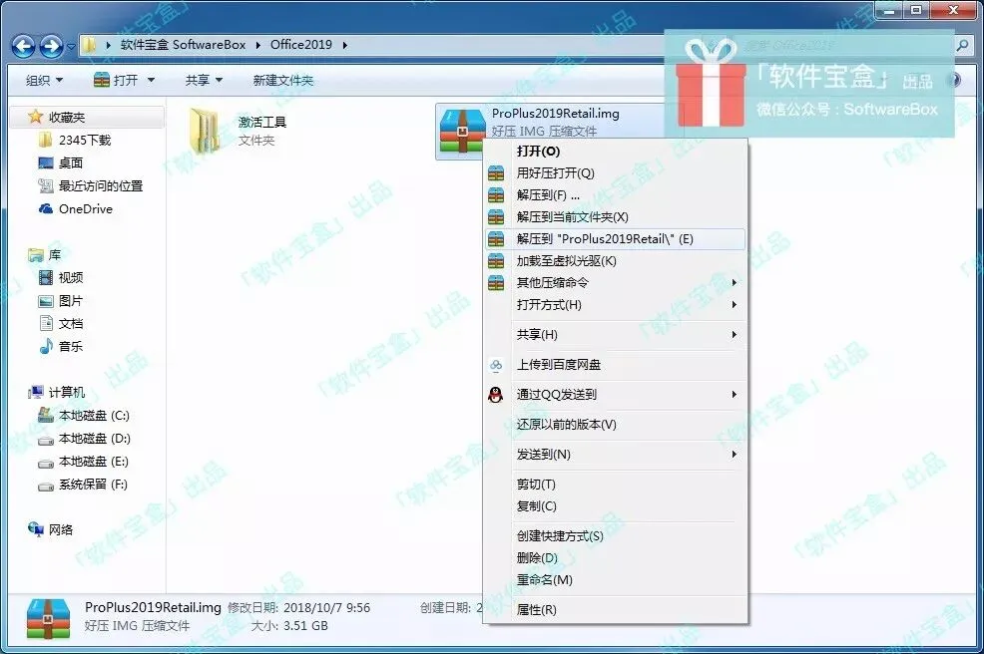
Task: Expand 通过QQ发送到 submenu arrow
Action: [734, 395]
